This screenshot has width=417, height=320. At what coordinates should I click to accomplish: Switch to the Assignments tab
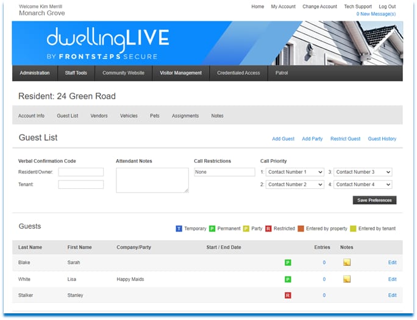tap(185, 116)
